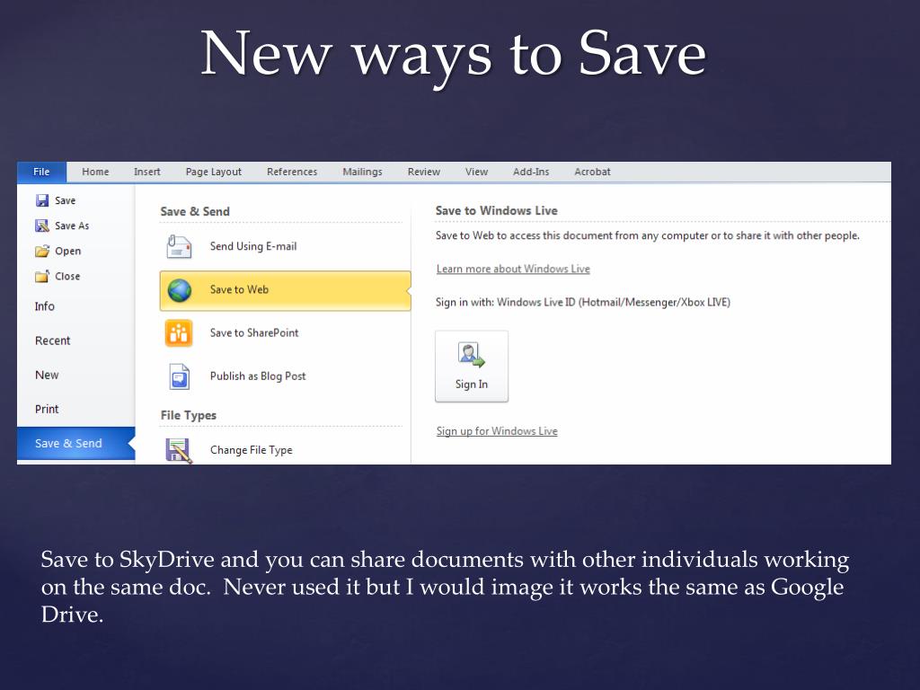Image resolution: width=920 pixels, height=690 pixels.
Task: Click the Save label in the File menu
Action: tap(65, 200)
